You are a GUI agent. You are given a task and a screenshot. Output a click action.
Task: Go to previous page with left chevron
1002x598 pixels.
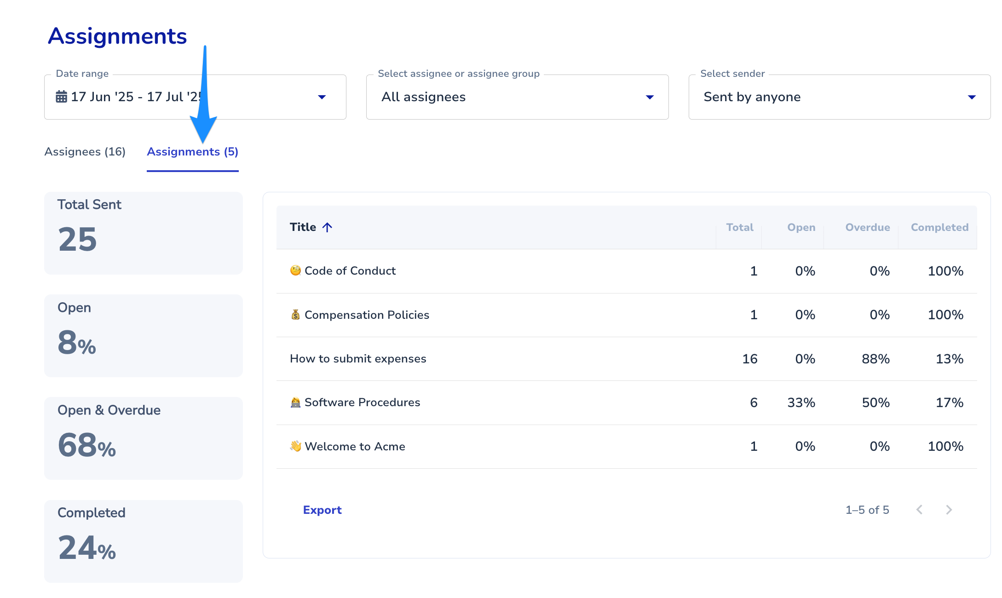point(919,510)
